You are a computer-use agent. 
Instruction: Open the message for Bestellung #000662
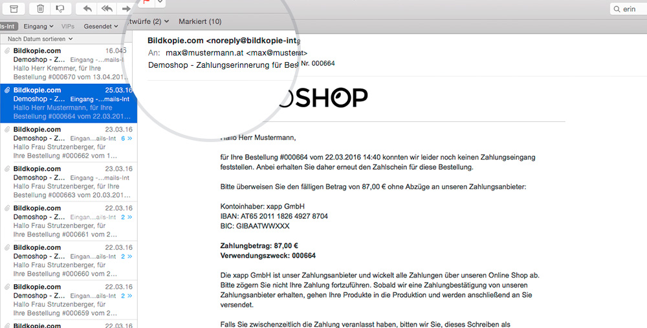click(x=69, y=143)
